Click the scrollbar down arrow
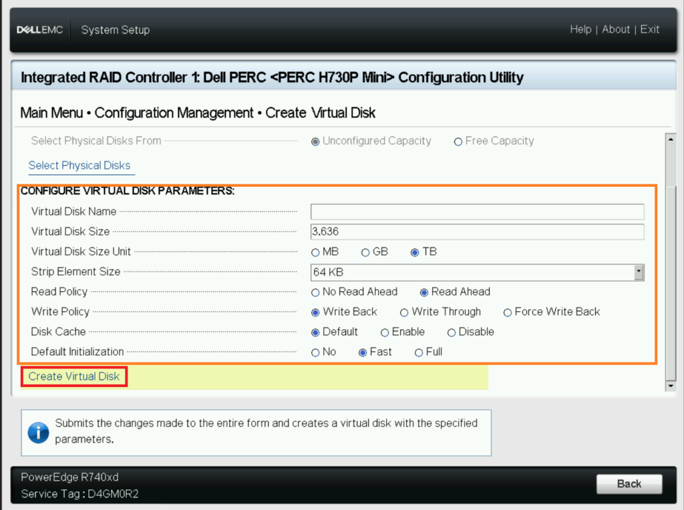The image size is (684, 510). tap(671, 386)
